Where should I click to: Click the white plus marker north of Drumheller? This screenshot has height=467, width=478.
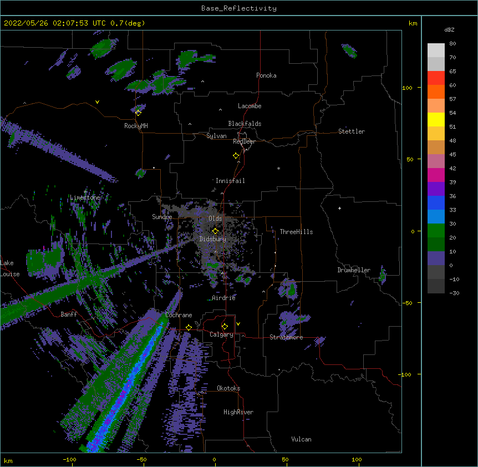(x=339, y=208)
